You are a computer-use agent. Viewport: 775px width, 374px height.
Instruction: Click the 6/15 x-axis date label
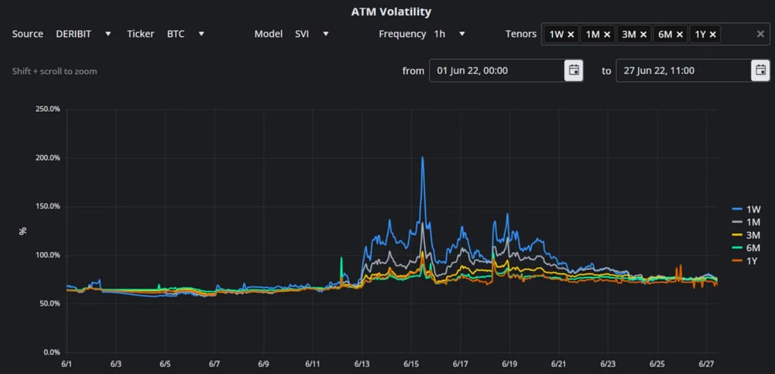(x=411, y=365)
